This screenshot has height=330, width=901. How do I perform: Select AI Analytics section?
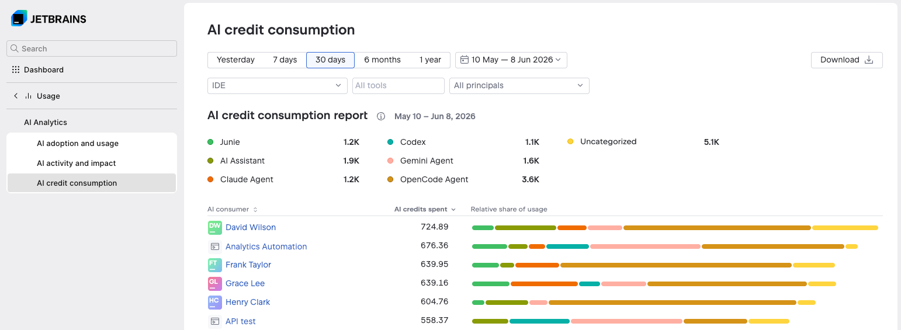point(46,122)
